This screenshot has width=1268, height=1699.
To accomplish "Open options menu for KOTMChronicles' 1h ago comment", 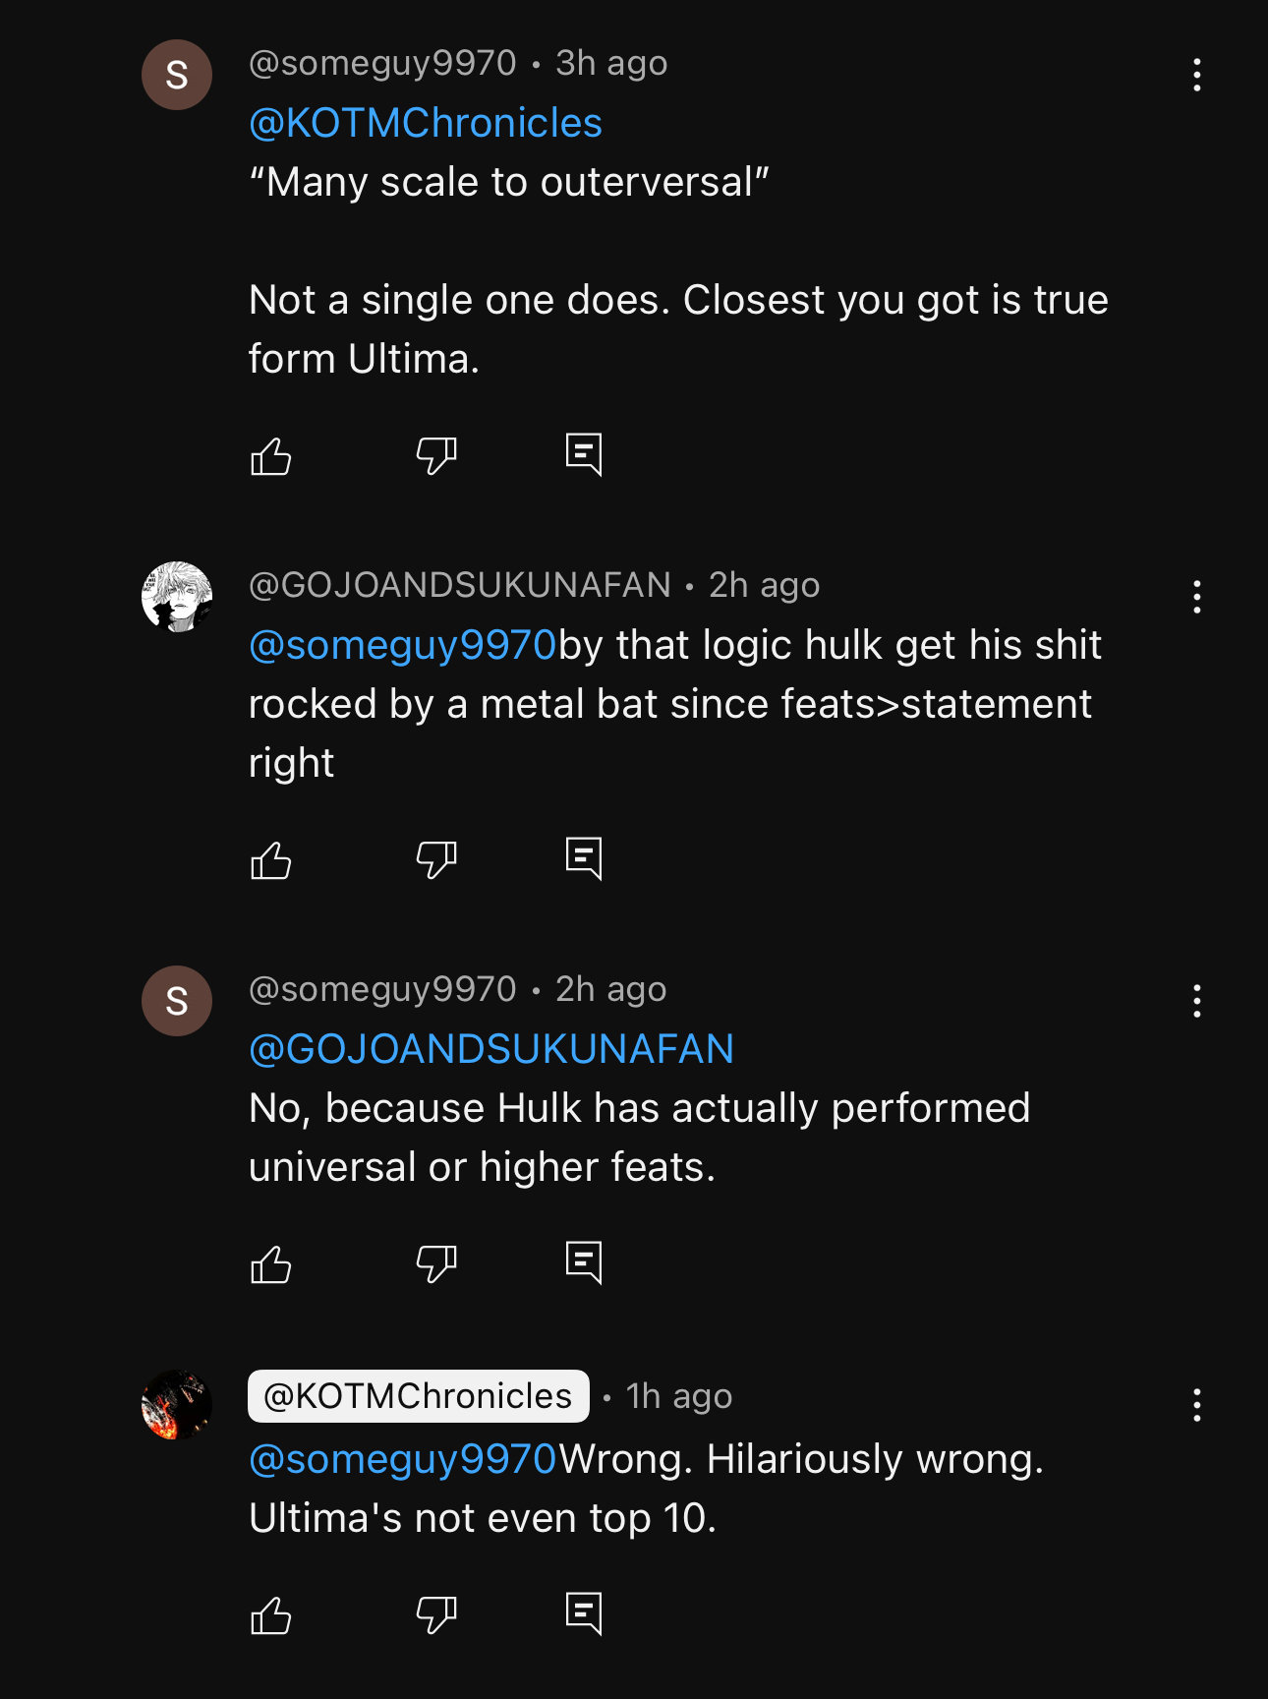I will coord(1196,1405).
